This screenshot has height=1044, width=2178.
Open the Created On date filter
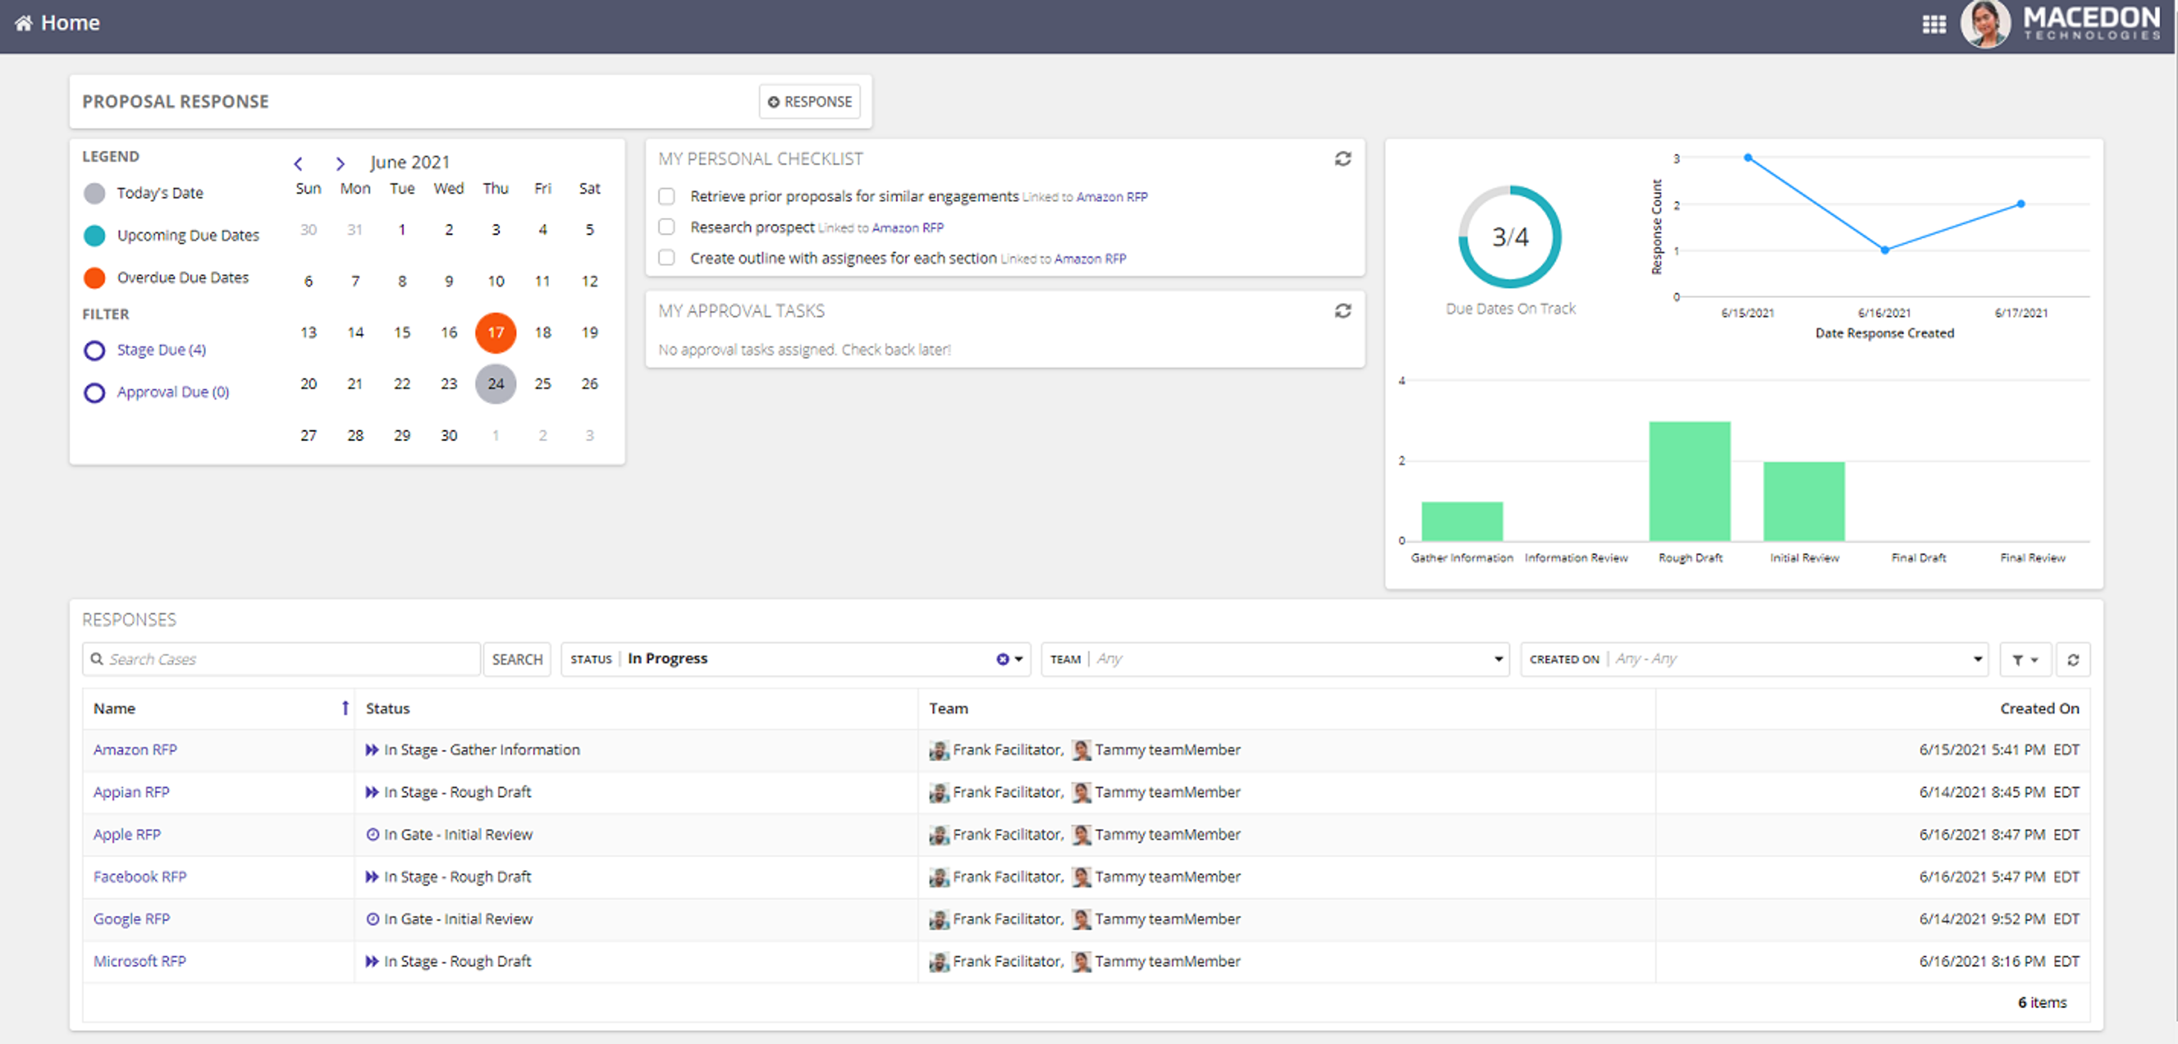click(1754, 660)
